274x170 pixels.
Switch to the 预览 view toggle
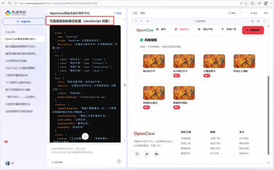[142, 13]
